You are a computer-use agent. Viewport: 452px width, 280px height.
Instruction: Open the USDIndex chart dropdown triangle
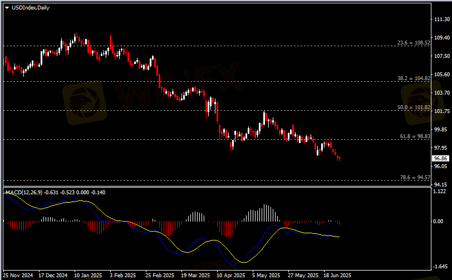point(7,8)
